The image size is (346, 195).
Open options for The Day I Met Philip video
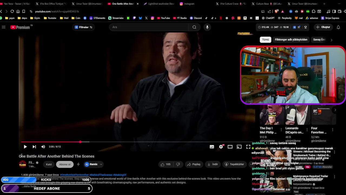tap(281, 129)
